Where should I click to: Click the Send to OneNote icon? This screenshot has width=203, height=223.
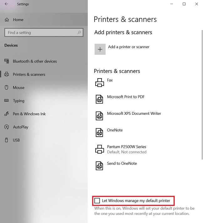(99, 166)
